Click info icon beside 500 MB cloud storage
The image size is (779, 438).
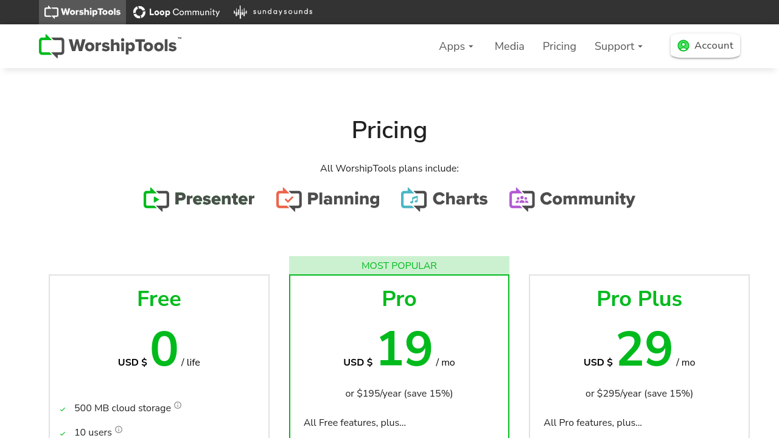coord(178,405)
